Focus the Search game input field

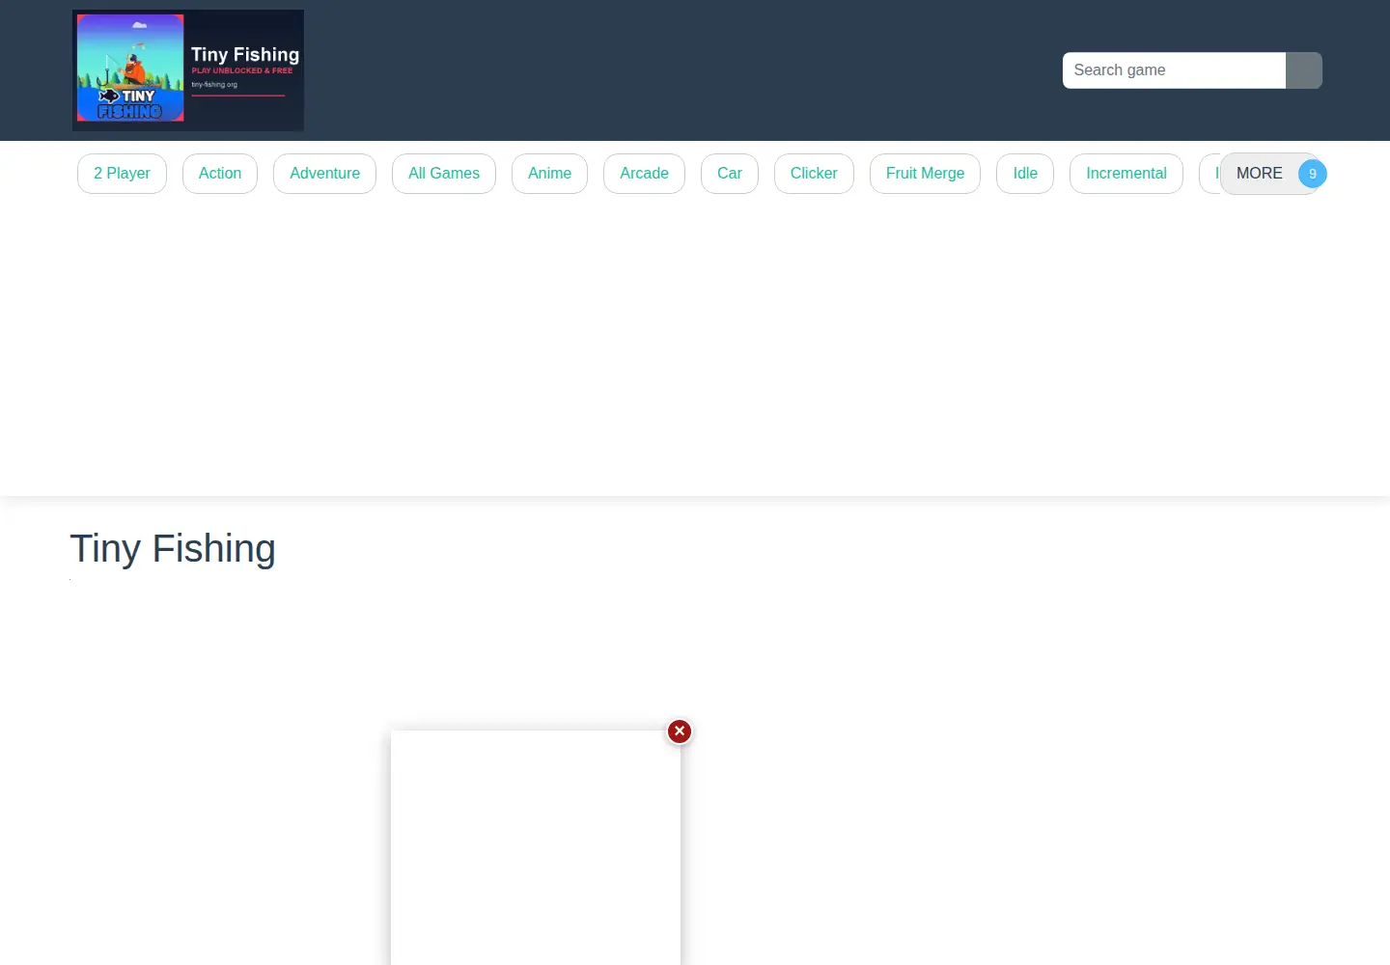(x=1174, y=70)
